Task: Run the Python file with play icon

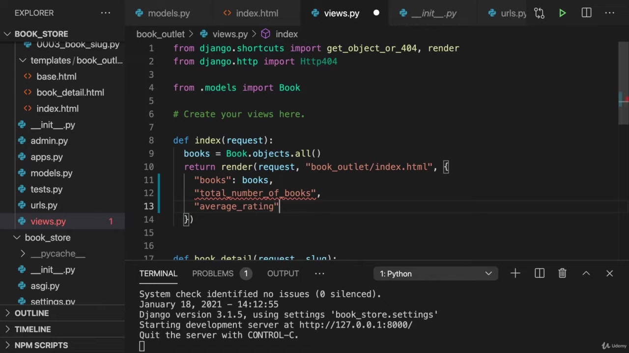Action: [563, 13]
